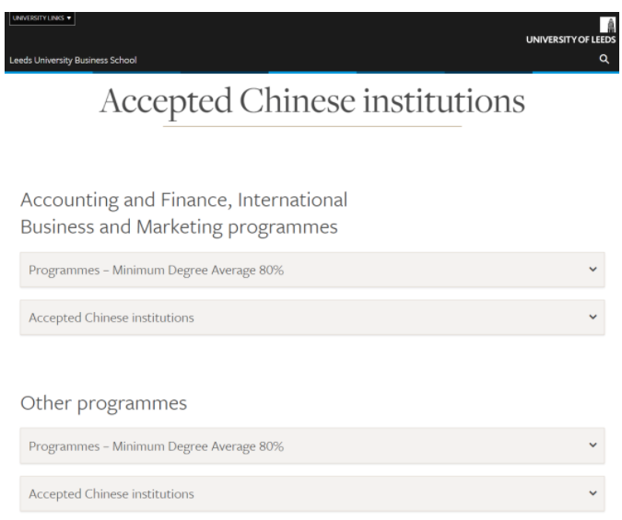Click the University of Leeds wordmark text
Screen dimensions: 622x520
coord(570,40)
